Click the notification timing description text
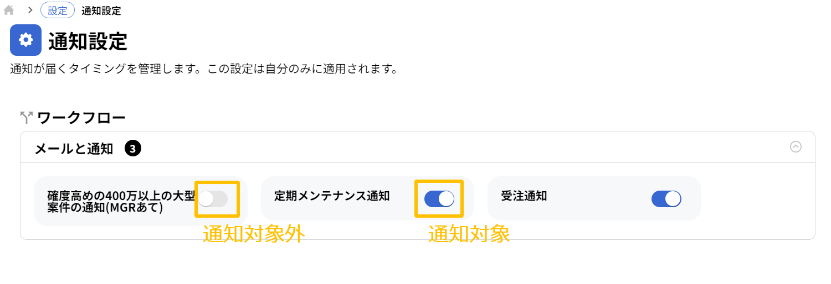 204,70
